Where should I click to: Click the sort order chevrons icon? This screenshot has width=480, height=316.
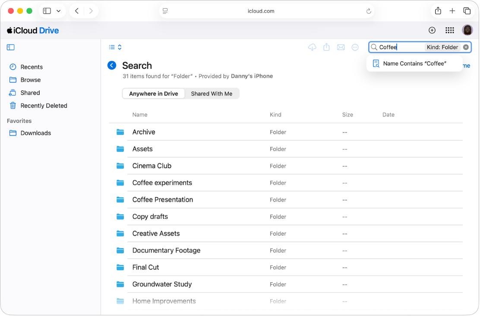point(120,47)
